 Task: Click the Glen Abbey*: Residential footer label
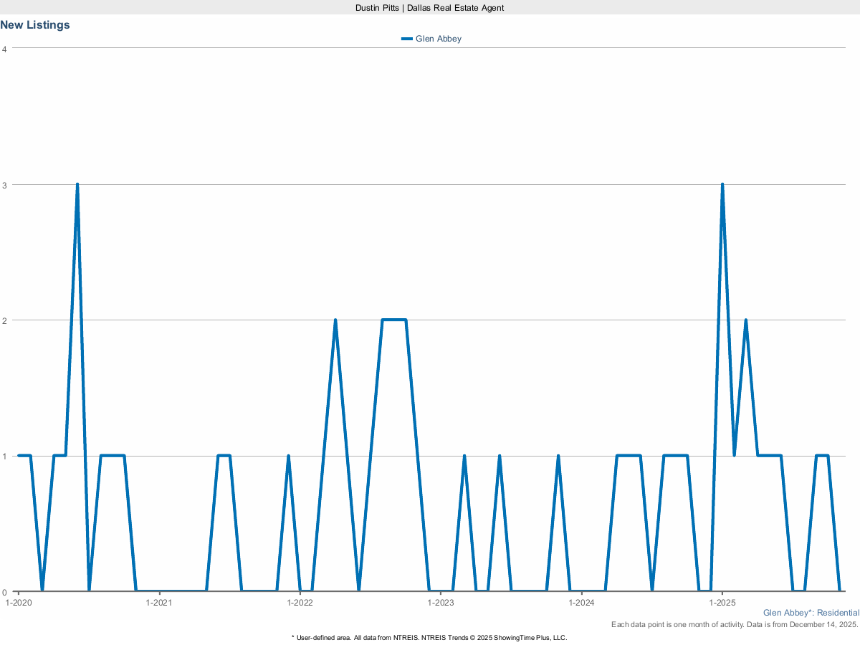[811, 613]
